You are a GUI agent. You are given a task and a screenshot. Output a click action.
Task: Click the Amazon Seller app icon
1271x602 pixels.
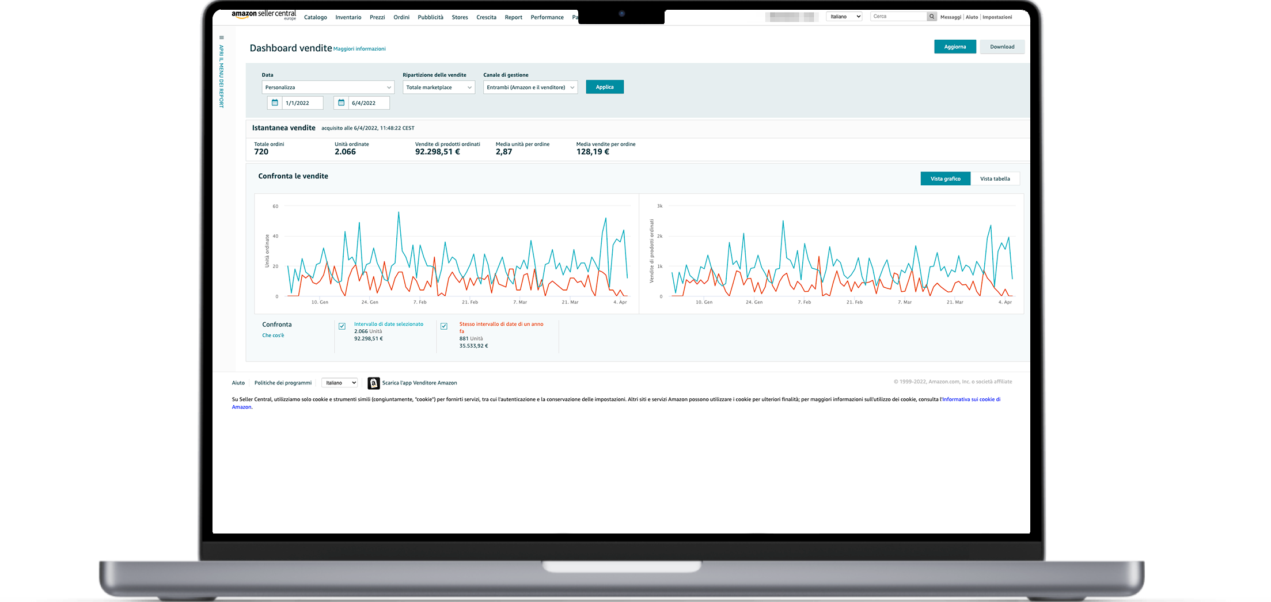coord(374,383)
